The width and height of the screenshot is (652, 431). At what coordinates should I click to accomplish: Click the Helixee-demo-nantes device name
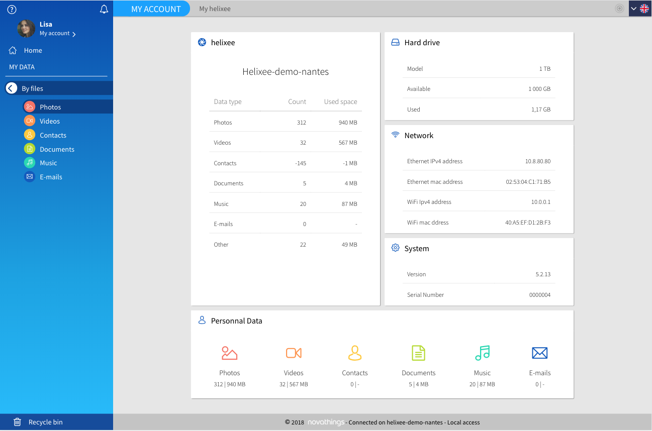pos(286,72)
